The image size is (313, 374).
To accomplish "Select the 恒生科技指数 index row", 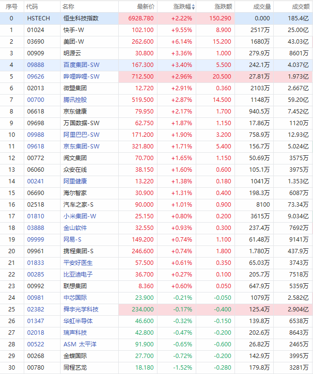I will tap(156, 18).
